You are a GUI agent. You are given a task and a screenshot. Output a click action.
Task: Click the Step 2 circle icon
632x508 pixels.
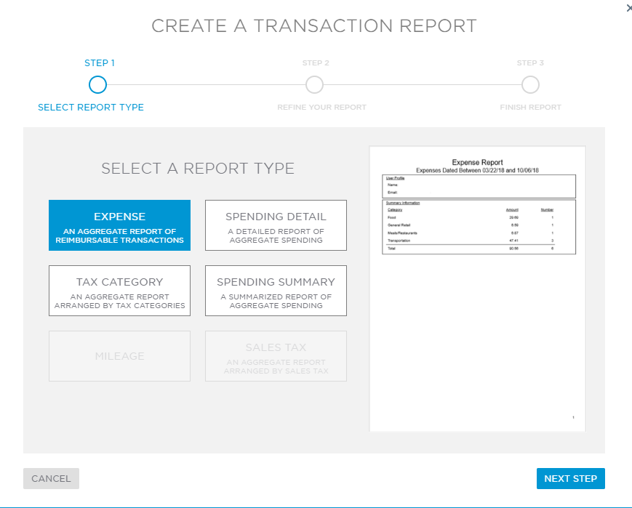coord(315,84)
